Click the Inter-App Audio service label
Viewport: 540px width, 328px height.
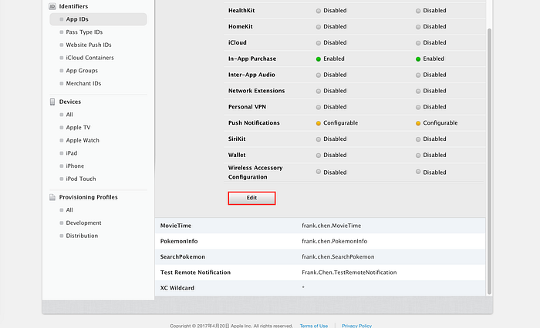[251, 75]
